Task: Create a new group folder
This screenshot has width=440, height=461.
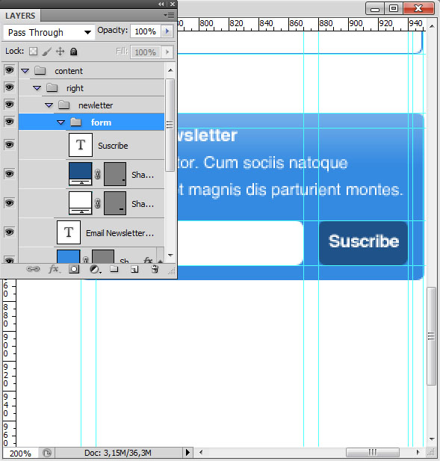Action: [114, 269]
